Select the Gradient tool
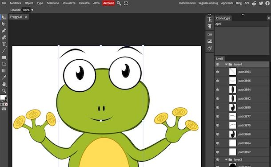271x167 pixels. [4, 71]
